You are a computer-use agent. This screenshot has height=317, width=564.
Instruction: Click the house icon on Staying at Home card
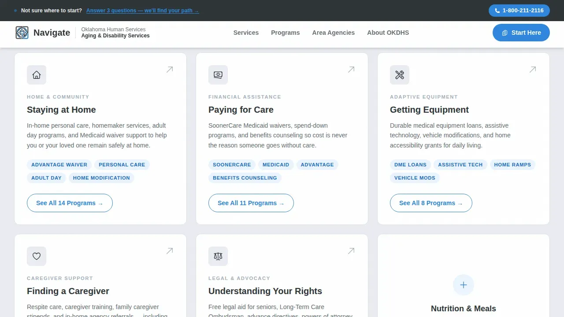[x=37, y=75]
